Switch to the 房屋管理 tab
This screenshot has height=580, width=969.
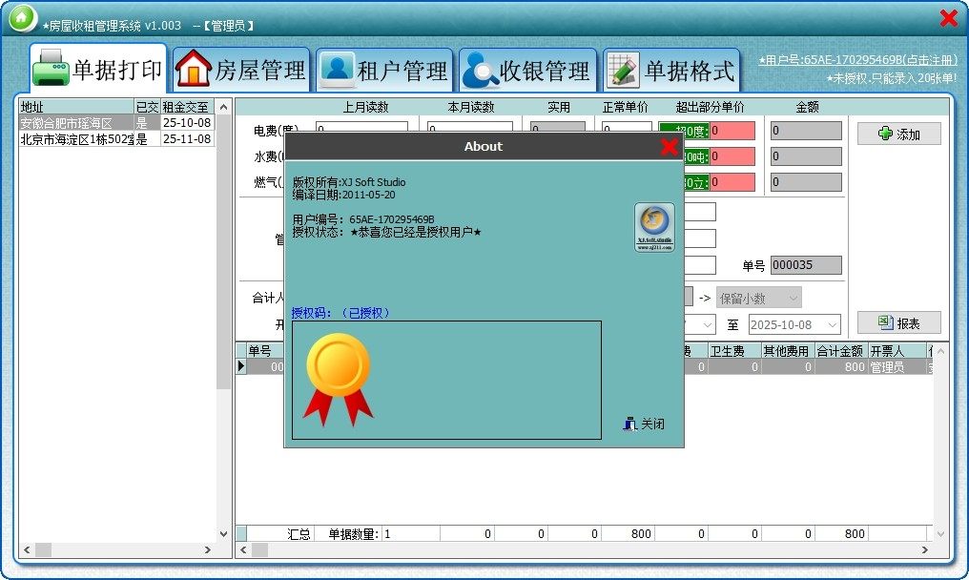tap(241, 70)
